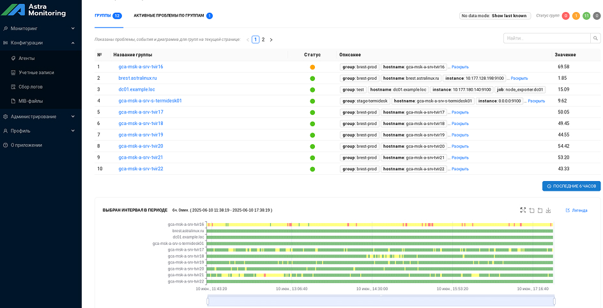Click status dot for gca-msk-a-srv-s-termidesk01
Viewport: 603px width, 308px height.
point(312,101)
